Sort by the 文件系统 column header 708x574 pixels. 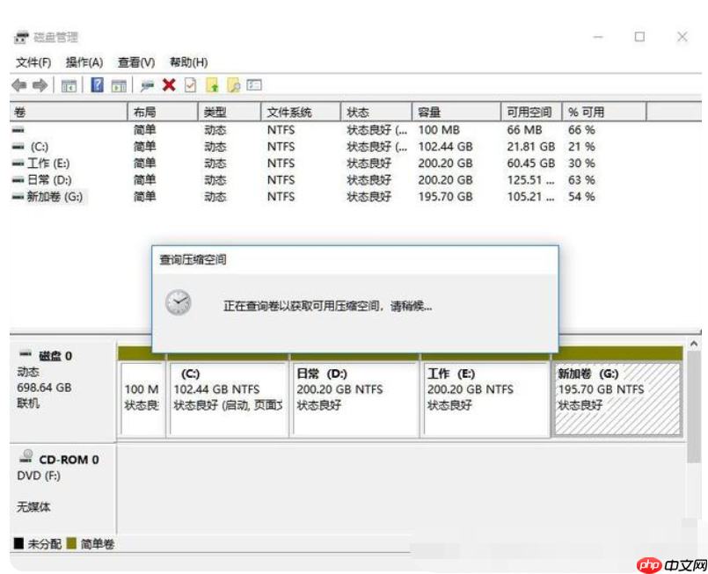click(x=300, y=112)
